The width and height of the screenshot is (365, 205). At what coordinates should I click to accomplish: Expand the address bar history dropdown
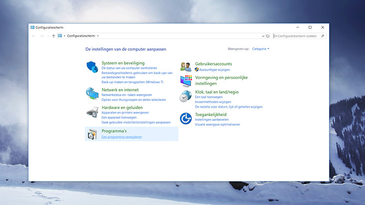[x=263, y=36]
